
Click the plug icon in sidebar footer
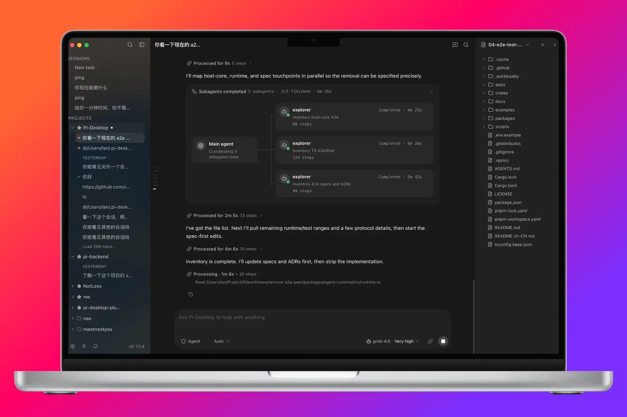[x=84, y=346]
